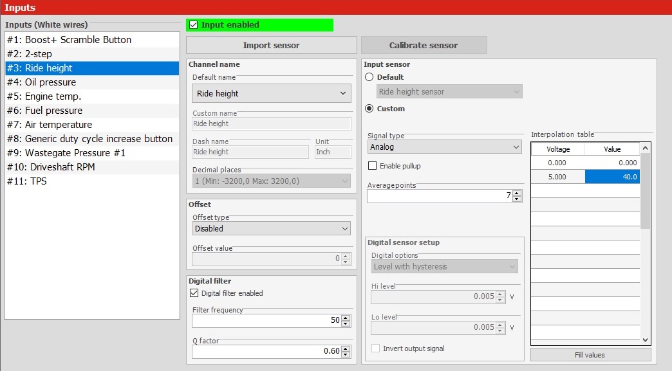This screenshot has width=672, height=371.
Task: Increase Averagepoints with up arrow
Action: point(517,193)
